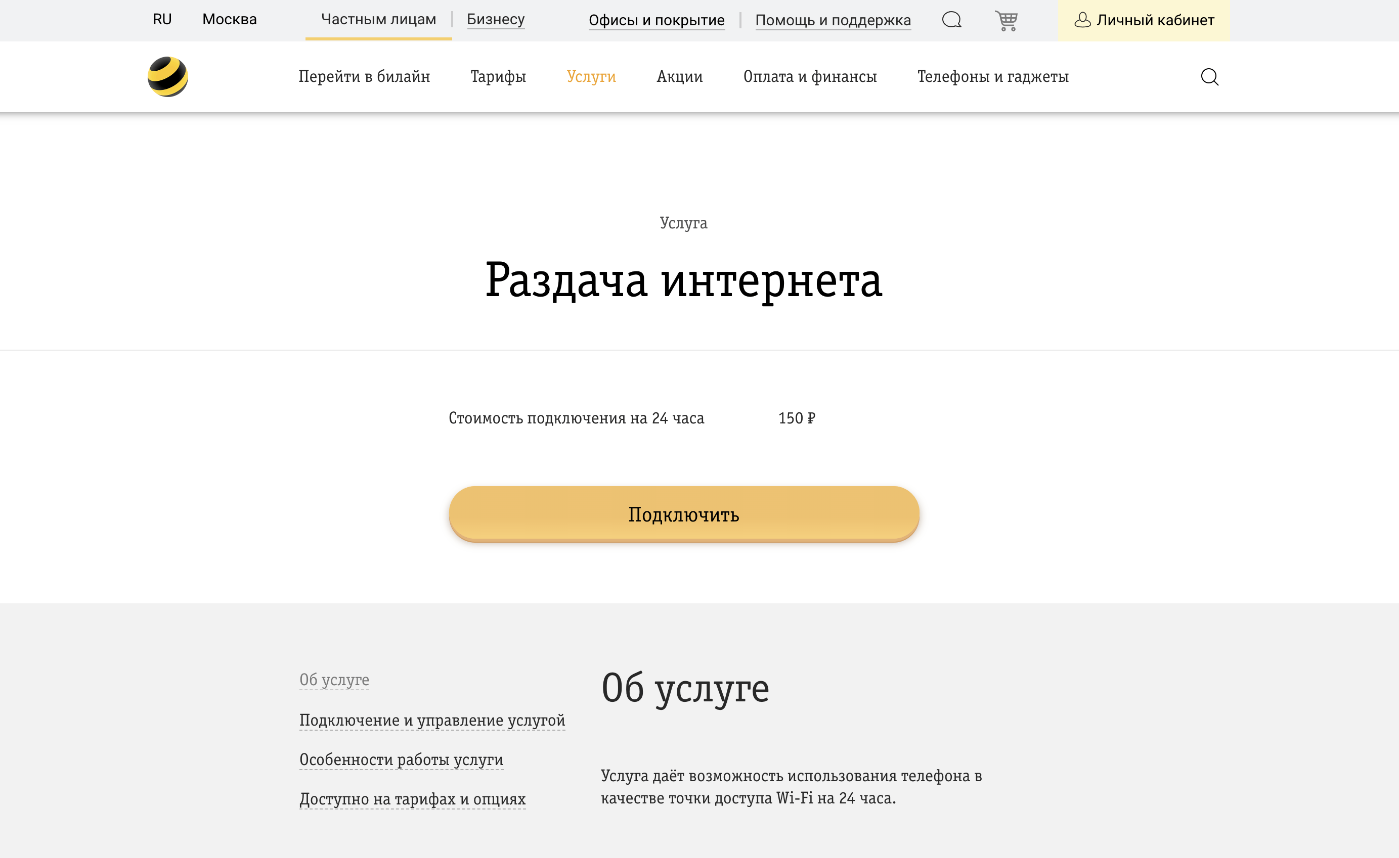The height and width of the screenshot is (858, 1399).
Task: Open the Акции section
Action: (x=679, y=76)
